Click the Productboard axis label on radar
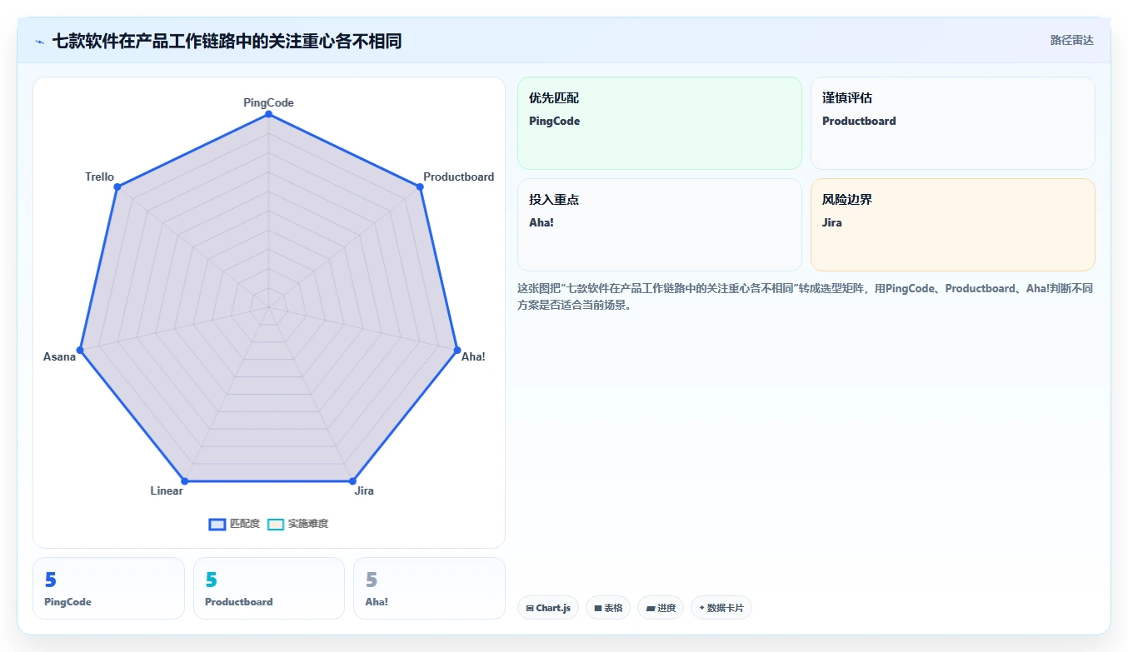The width and height of the screenshot is (1128, 652). pyautogui.click(x=458, y=177)
